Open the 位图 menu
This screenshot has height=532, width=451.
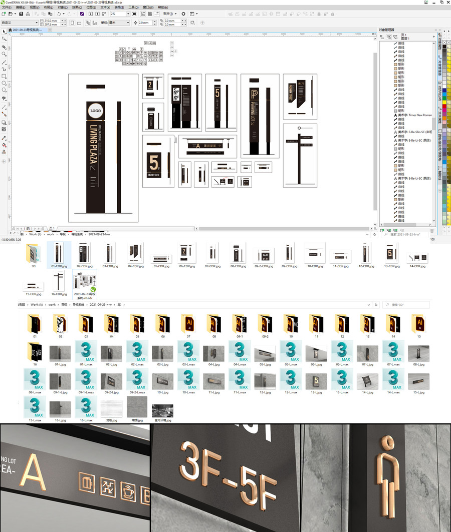pyautogui.click(x=91, y=7)
